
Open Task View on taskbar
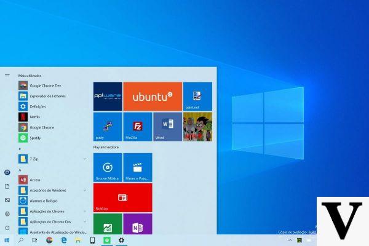pyautogui.click(x=34, y=240)
